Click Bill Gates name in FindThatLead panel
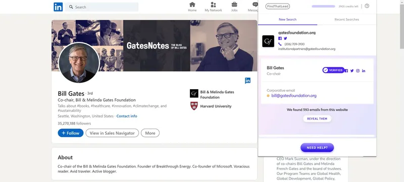The width and height of the screenshot is (404, 182). click(x=275, y=68)
